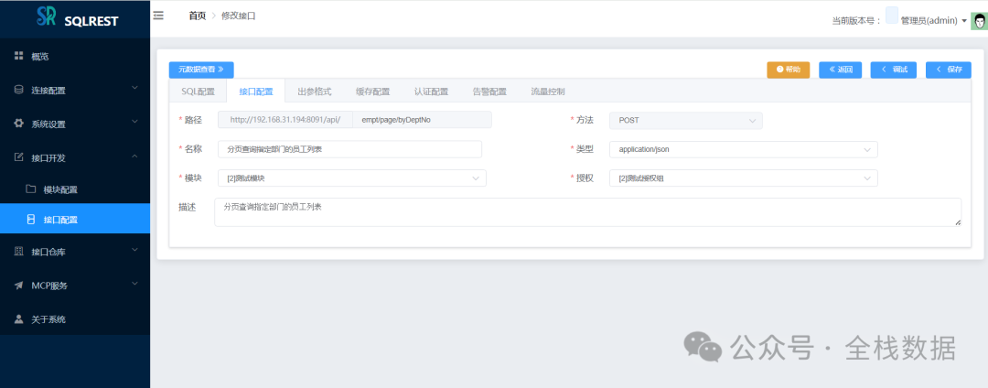
Task: Open the 授权 authorization group dropdown
Action: click(742, 178)
